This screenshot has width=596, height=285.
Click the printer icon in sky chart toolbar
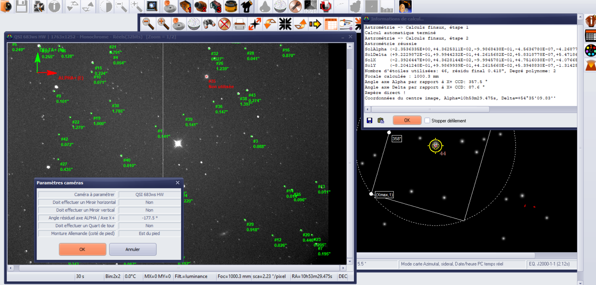(x=239, y=24)
